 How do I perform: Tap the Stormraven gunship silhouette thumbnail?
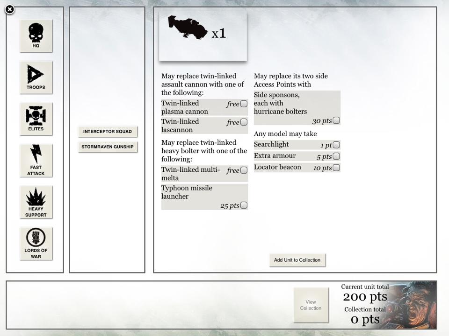pos(188,28)
